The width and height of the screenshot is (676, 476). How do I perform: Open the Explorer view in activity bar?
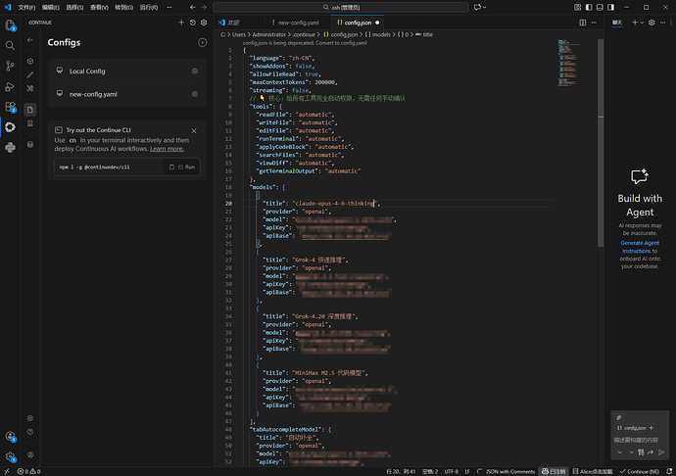[x=10, y=25]
